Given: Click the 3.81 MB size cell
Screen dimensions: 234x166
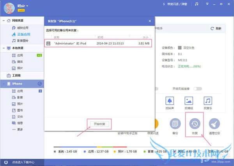Looking at the screenshot, I should tap(144, 43).
